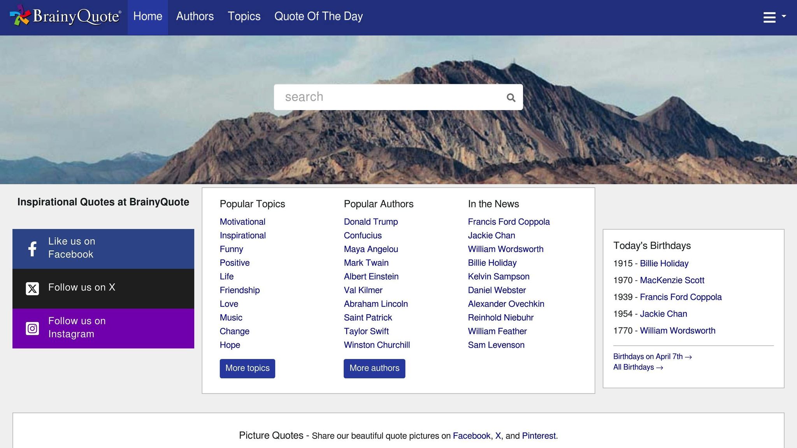
Task: Open Jackie Chan in the News
Action: 492,235
